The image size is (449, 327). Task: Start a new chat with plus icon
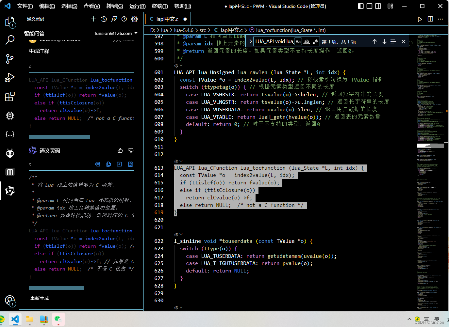[93, 19]
